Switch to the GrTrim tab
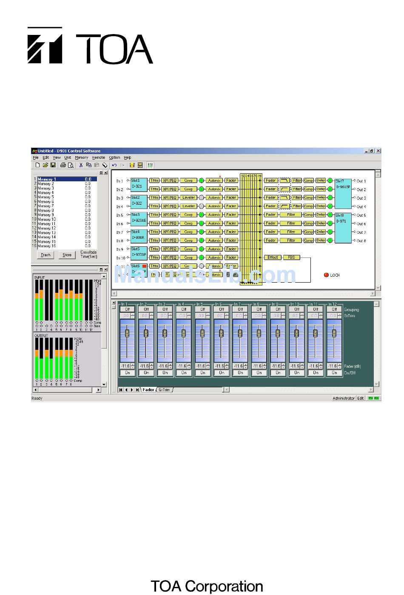This screenshot has width=404, height=595. click(164, 390)
